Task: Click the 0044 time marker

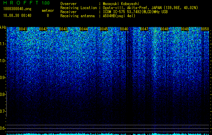Action: [x=84, y=29]
